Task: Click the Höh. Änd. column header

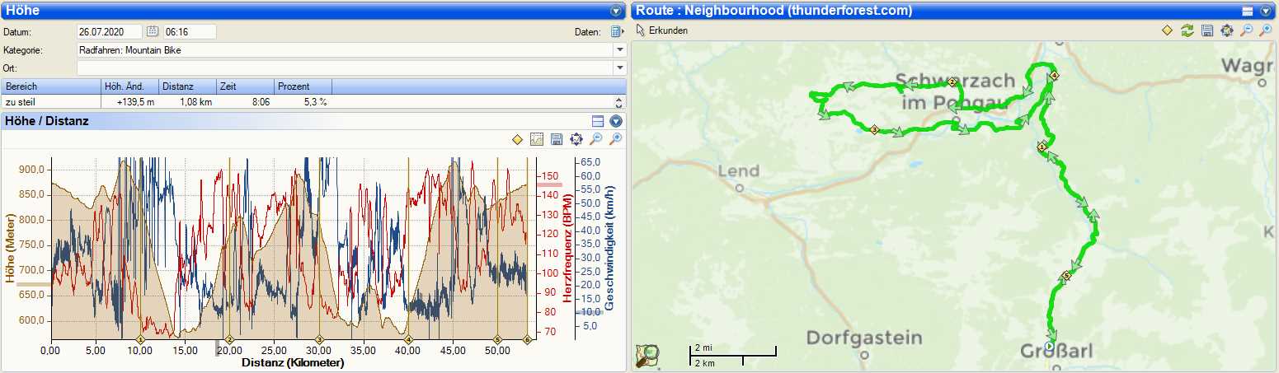Action: (129, 86)
